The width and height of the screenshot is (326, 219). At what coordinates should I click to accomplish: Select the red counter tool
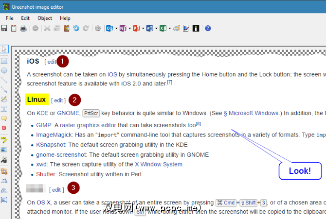(4, 128)
